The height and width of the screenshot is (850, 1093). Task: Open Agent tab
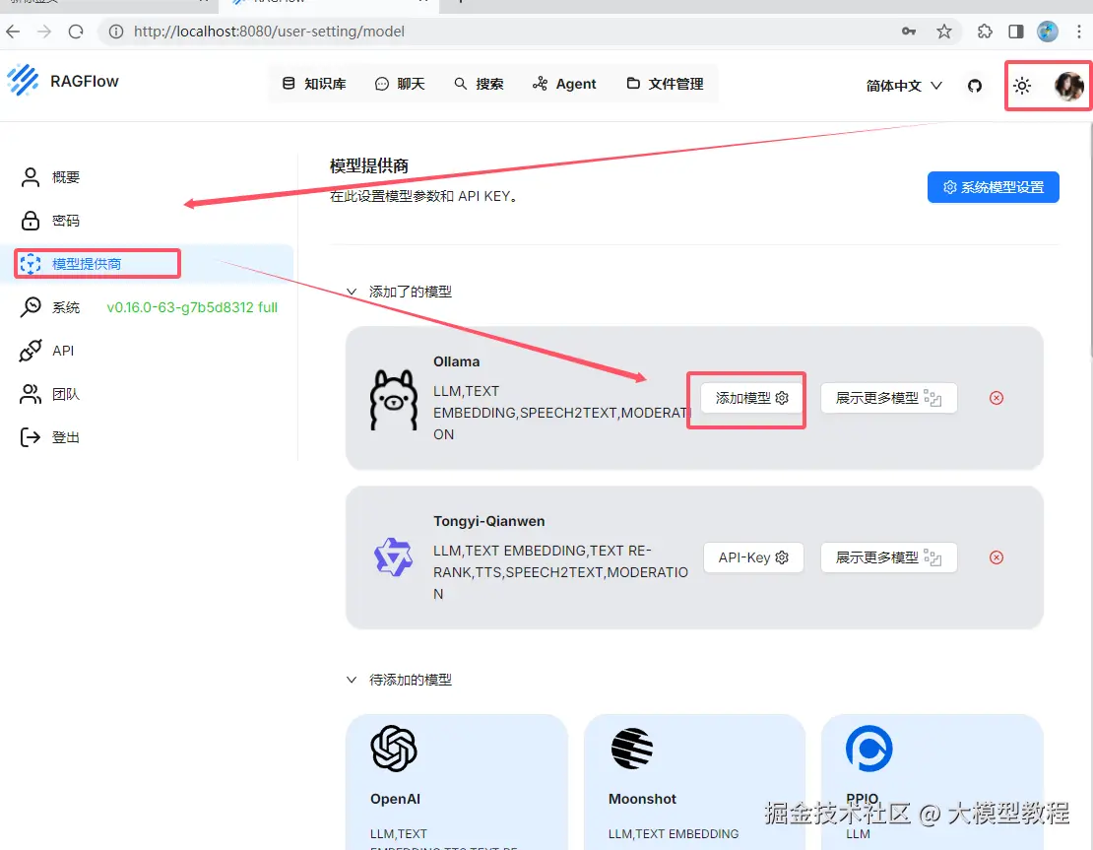564,84
